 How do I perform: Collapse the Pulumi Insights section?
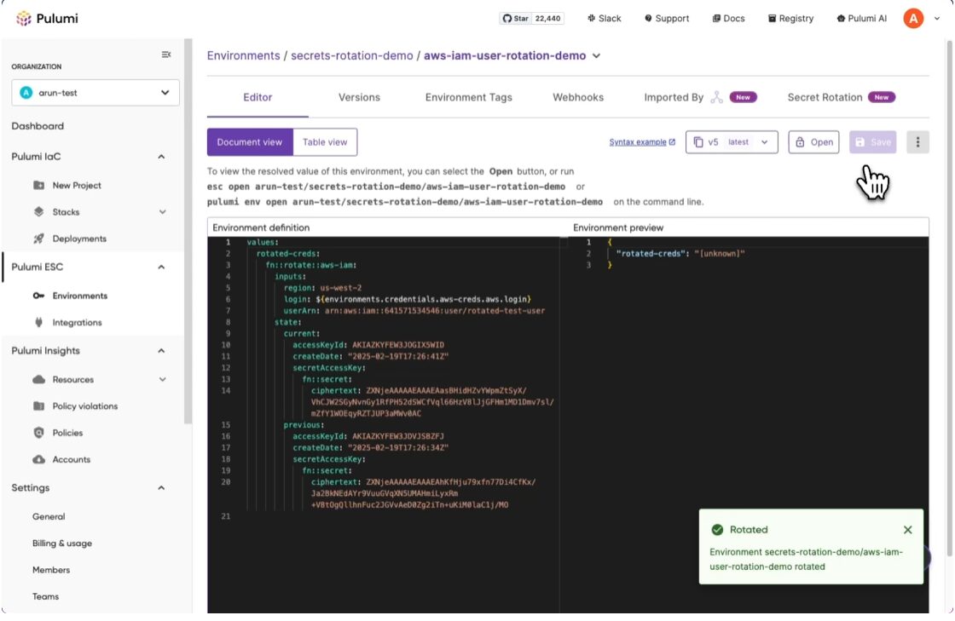(x=161, y=351)
